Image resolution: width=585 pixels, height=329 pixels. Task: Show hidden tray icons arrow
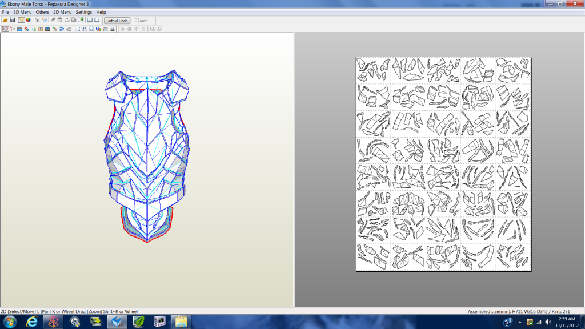[520, 322]
